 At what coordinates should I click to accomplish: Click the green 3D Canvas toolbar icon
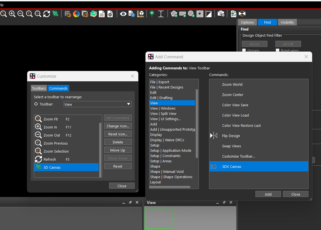(x=56, y=14)
